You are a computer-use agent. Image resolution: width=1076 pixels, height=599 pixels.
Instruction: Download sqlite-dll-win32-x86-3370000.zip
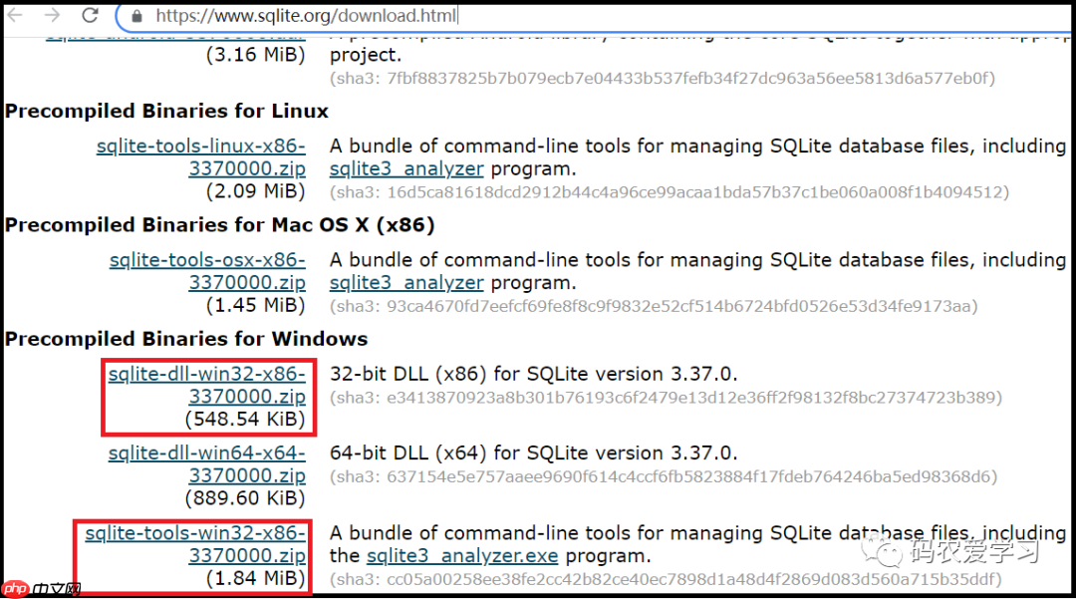pyautogui.click(x=206, y=385)
